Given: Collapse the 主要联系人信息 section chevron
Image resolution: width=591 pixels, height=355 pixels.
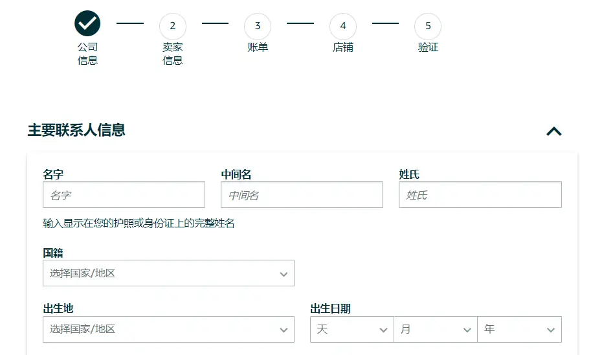Looking at the screenshot, I should 554,132.
